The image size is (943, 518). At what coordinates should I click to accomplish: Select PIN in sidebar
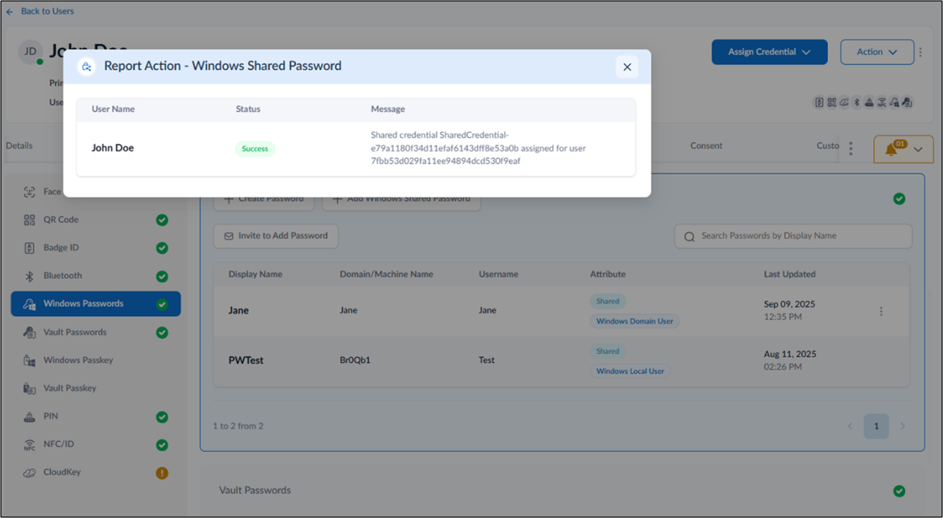point(96,417)
